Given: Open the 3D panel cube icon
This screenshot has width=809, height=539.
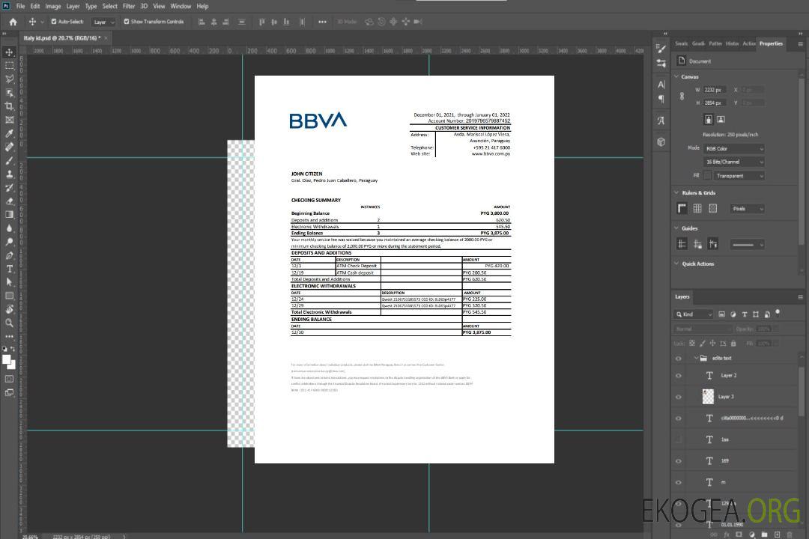Looking at the screenshot, I should tap(661, 141).
